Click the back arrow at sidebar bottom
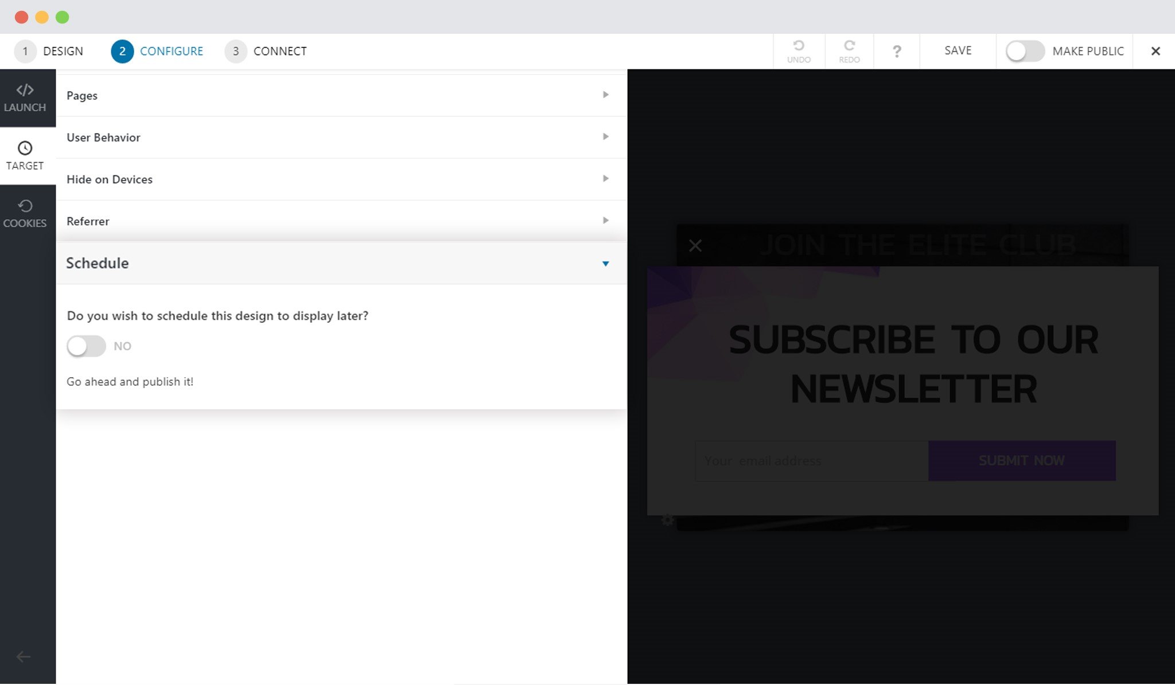The height and width of the screenshot is (685, 1175). coord(24,656)
